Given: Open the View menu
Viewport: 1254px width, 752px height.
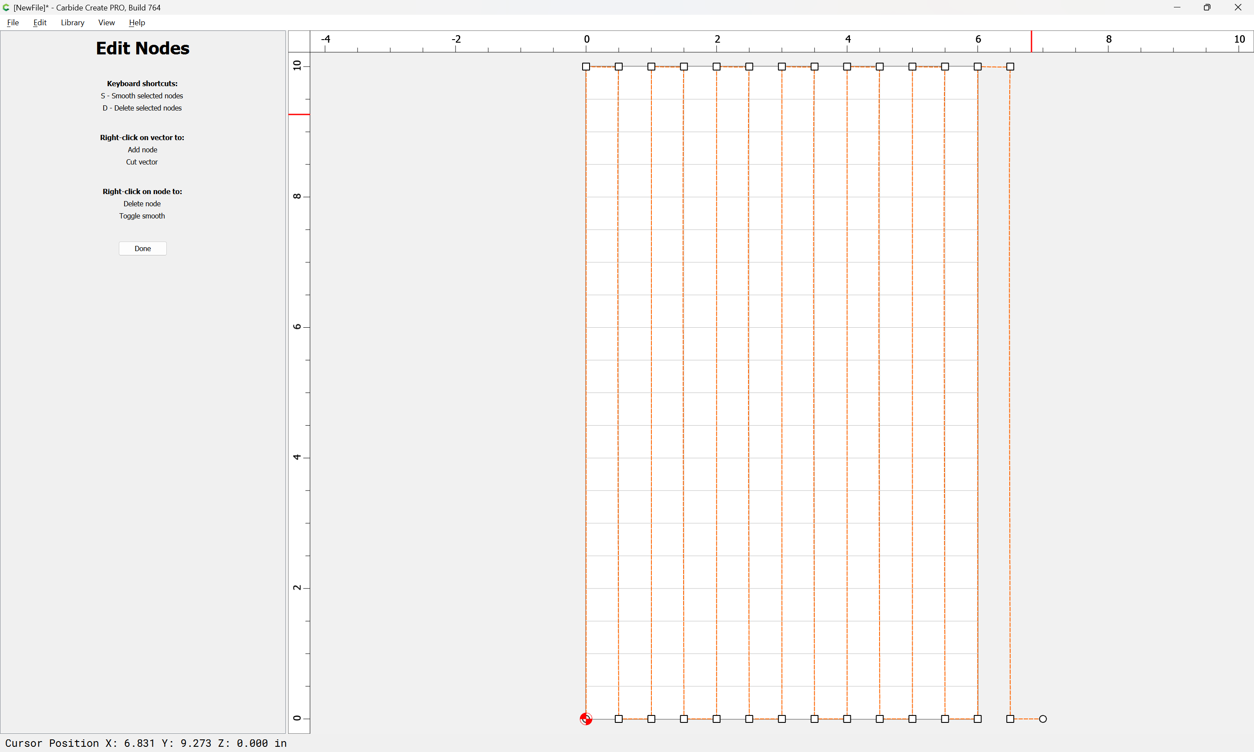Looking at the screenshot, I should (106, 22).
